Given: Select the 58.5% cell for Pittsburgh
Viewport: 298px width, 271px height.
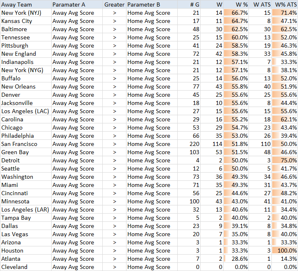Looking at the screenshot, I should click(x=236, y=46).
